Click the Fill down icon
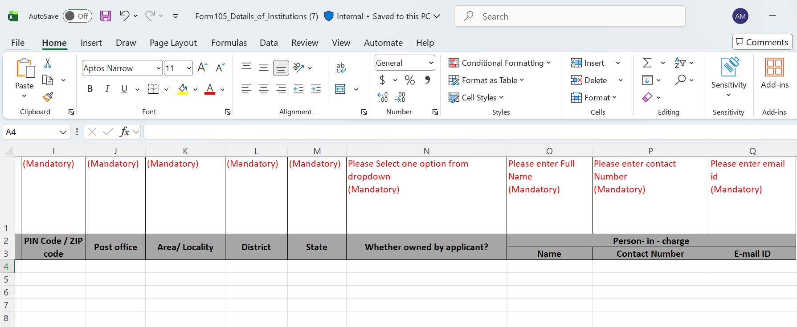Viewport: 797px width, 327px height. pos(647,80)
